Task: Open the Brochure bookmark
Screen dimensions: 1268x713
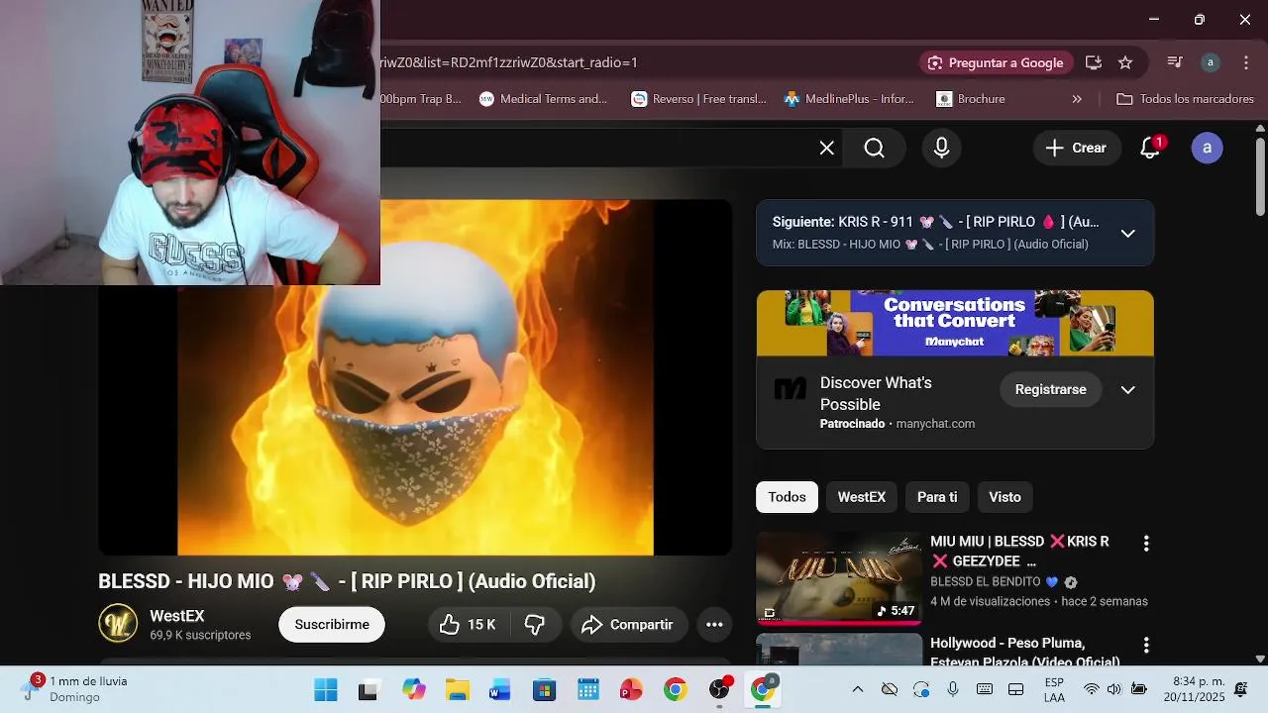Action: [971, 99]
